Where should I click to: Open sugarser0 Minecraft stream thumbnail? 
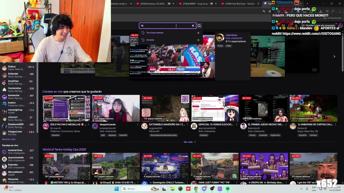[165, 108]
